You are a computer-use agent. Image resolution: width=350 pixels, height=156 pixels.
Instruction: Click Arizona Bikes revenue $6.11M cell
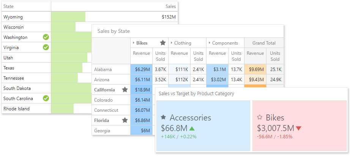(x=141, y=80)
